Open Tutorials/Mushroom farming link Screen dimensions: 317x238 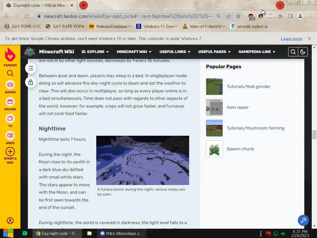(x=255, y=128)
